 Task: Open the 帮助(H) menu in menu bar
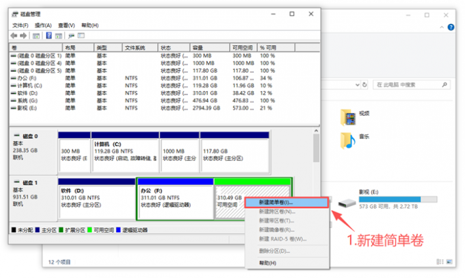(x=90, y=25)
